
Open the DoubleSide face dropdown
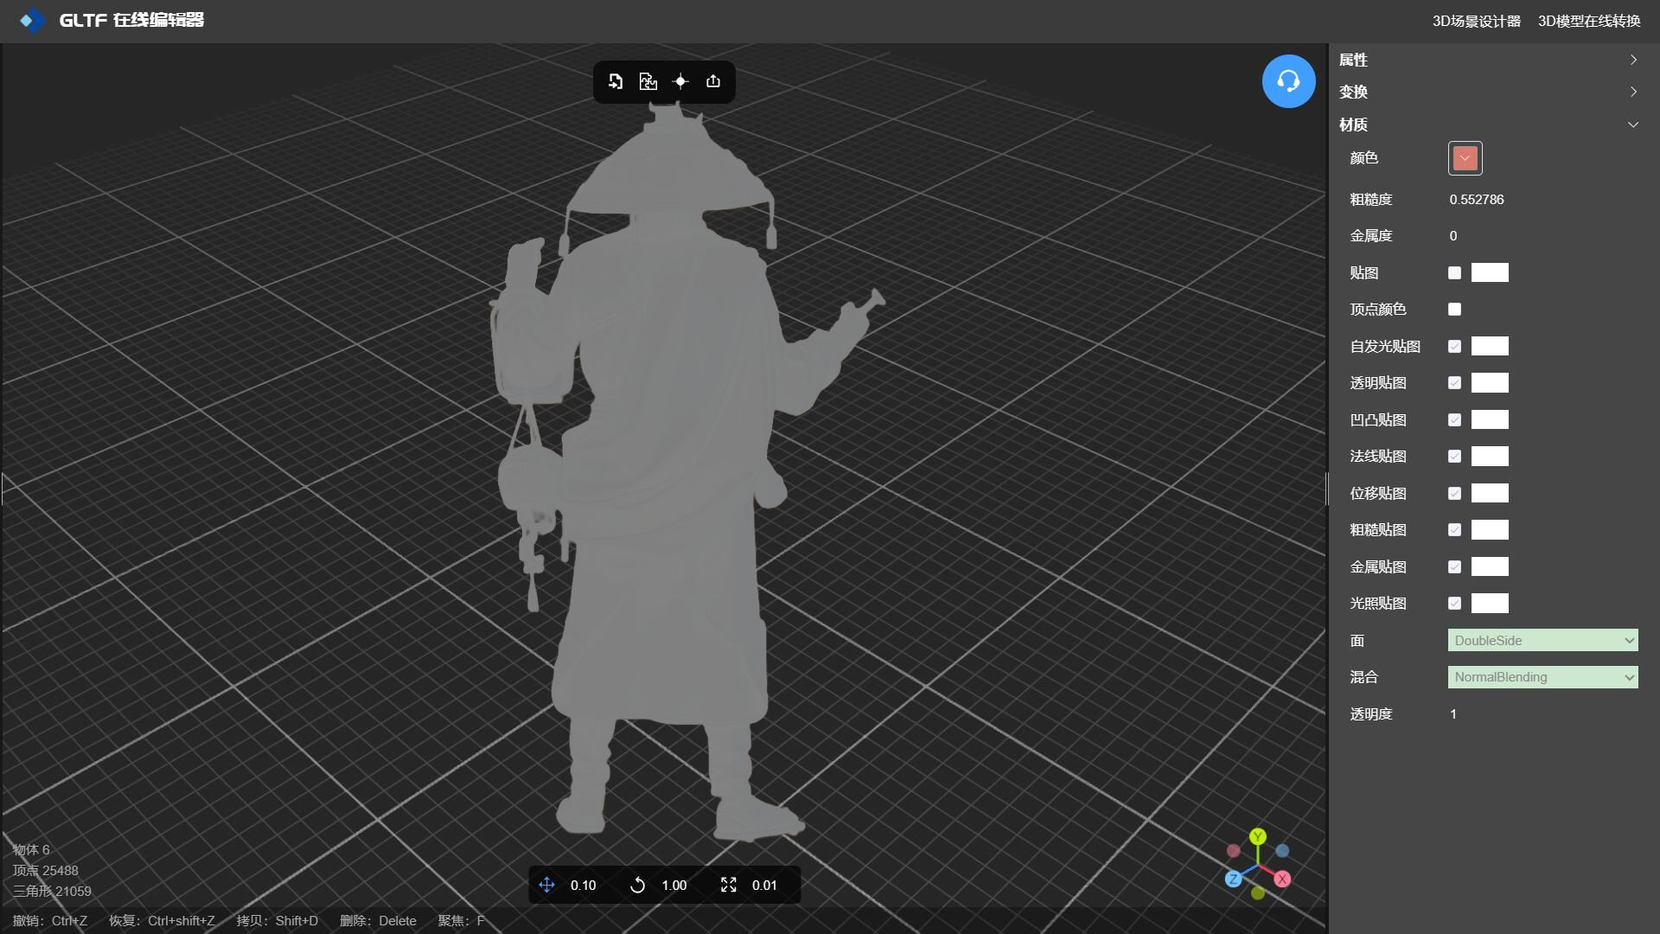click(x=1542, y=641)
